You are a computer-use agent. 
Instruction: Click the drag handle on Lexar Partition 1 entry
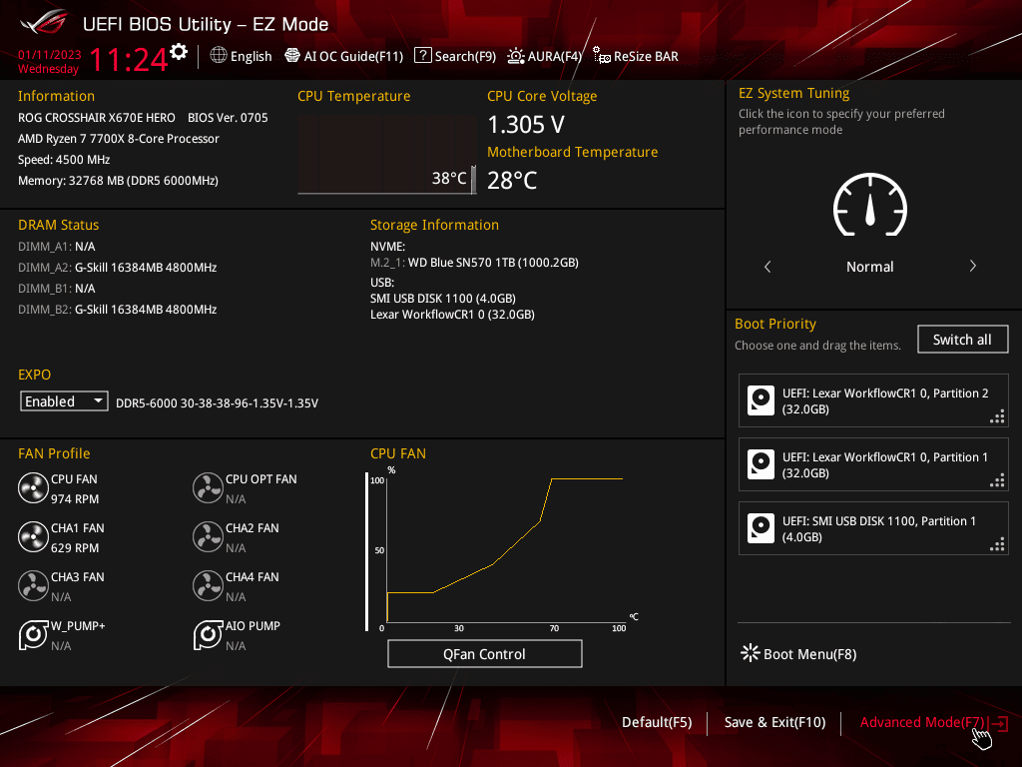click(x=997, y=480)
